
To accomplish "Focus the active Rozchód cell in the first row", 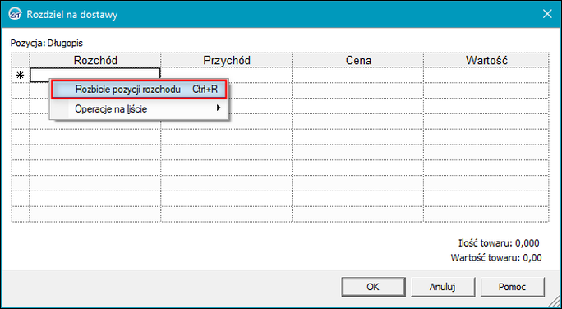I will [x=95, y=75].
